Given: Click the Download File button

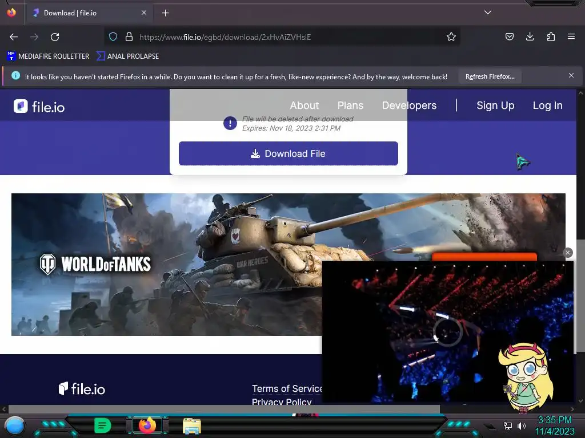Looking at the screenshot, I should pos(289,153).
